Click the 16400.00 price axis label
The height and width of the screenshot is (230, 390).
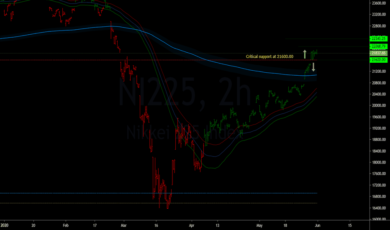click(x=379, y=208)
